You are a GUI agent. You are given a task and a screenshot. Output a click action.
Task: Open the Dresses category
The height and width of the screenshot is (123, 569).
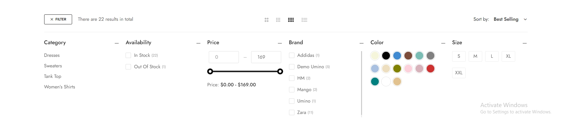pos(52,55)
